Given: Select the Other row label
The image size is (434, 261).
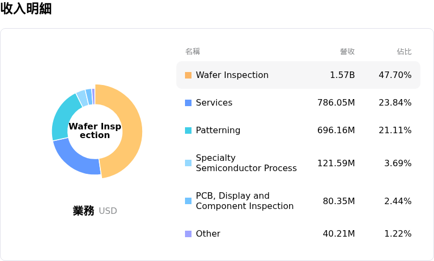Looking at the screenshot, I should [208, 234].
